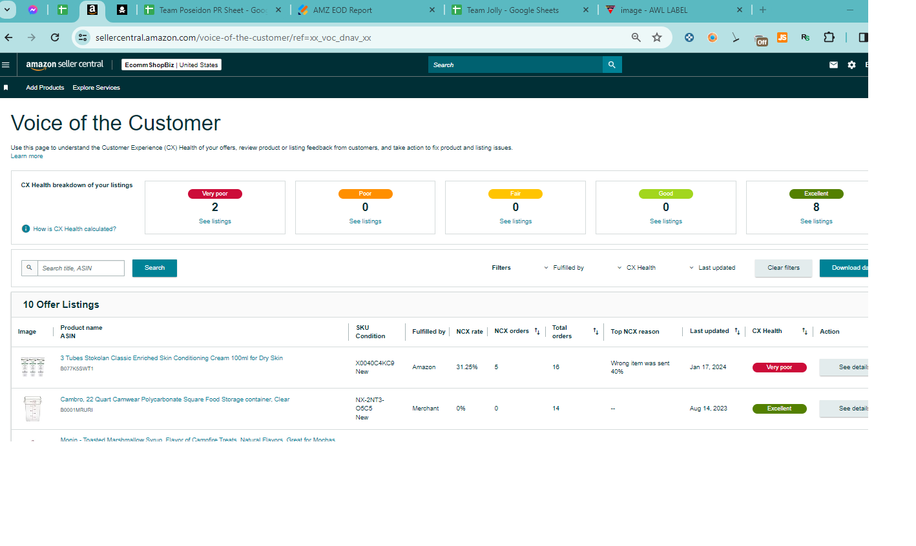Sort listings by CX Health column
Viewport: 916px width, 546px height.
[804, 331]
